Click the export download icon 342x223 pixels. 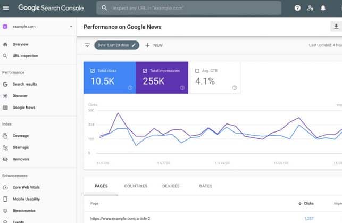coord(336,27)
